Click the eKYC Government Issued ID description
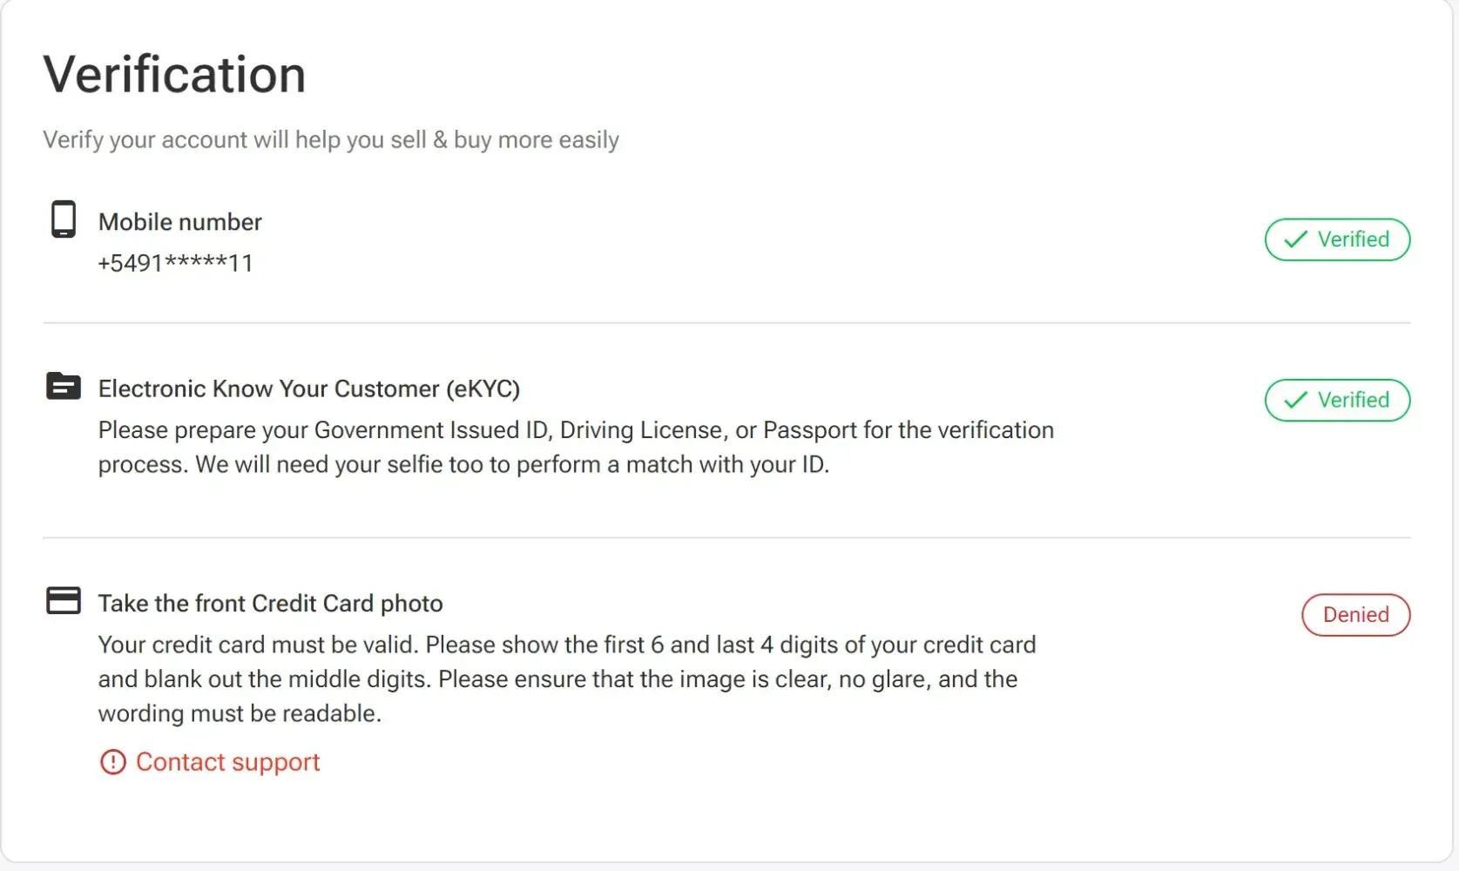The width and height of the screenshot is (1459, 871). coord(575,447)
